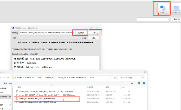Expand the address bar history dropdown

pos(110,78)
